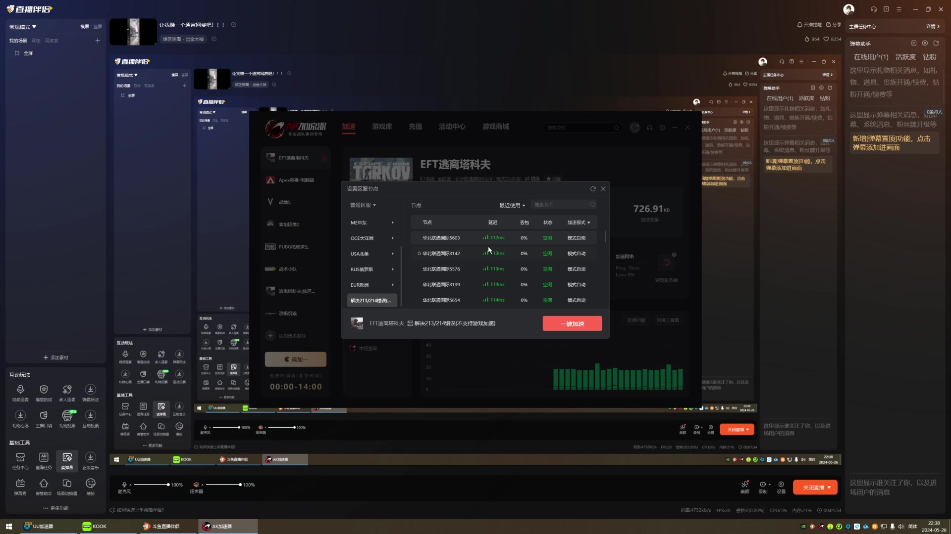Open customer service headset icon in main title bar

tap(873, 9)
